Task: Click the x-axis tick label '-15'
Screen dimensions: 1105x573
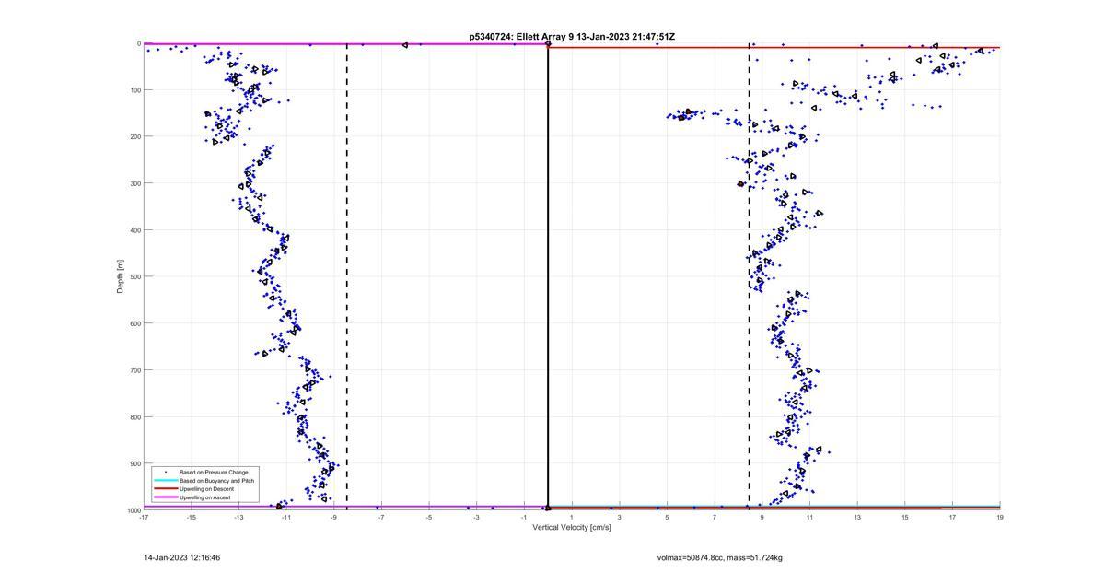Action: (192, 517)
